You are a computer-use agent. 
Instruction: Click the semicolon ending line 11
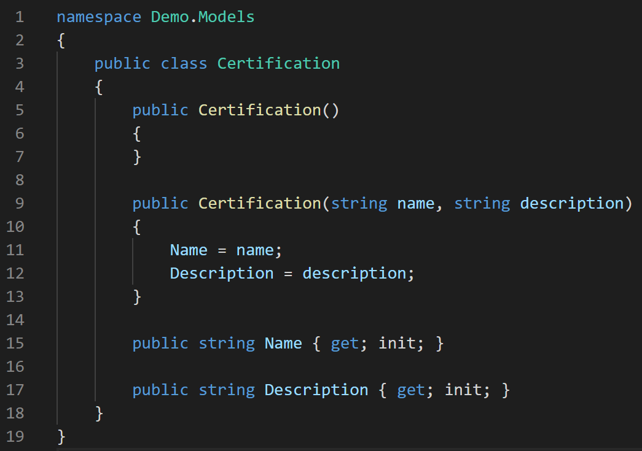(280, 250)
